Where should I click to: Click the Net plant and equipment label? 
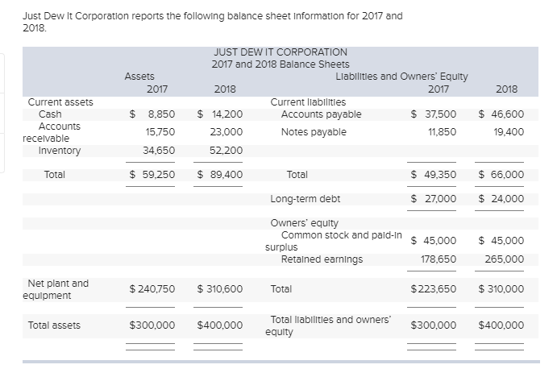point(57,289)
